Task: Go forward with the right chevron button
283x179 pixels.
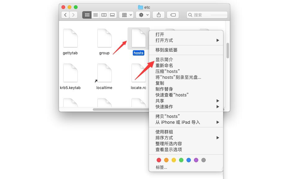Action: (x=73, y=15)
